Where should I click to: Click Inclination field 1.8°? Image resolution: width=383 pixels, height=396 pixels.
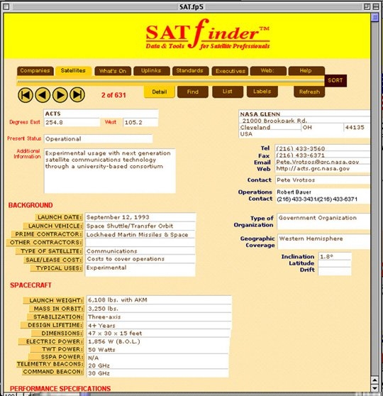tap(335, 256)
